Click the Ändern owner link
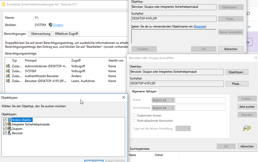This screenshot has height=162, width=258. (x=58, y=25)
